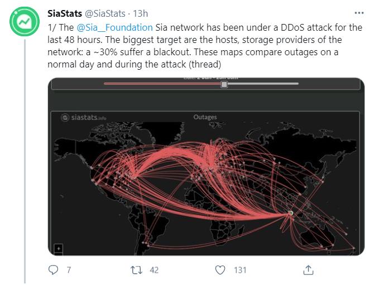This screenshot has width=374, height=285.
Task: Click the map zoom-in plus icon
Action: [59, 249]
